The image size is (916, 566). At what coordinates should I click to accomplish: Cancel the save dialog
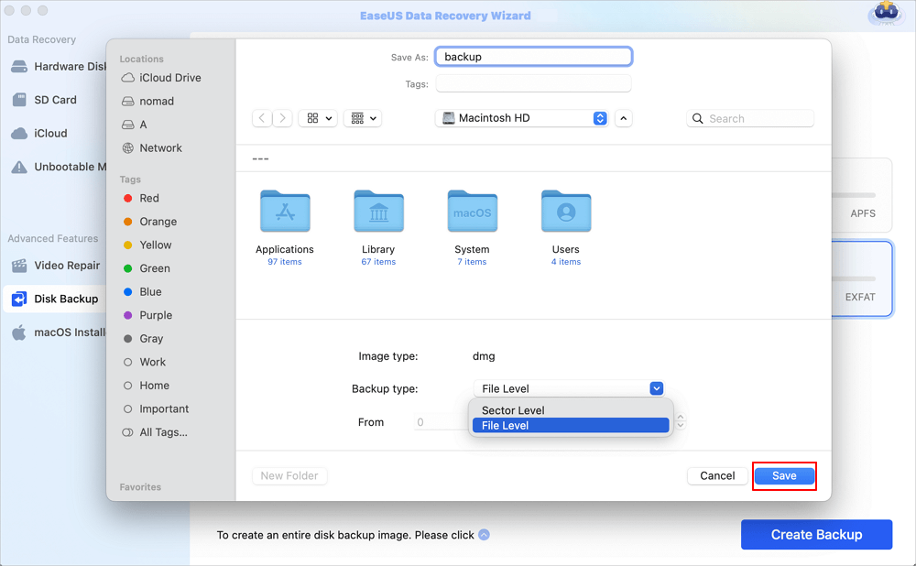tap(717, 475)
